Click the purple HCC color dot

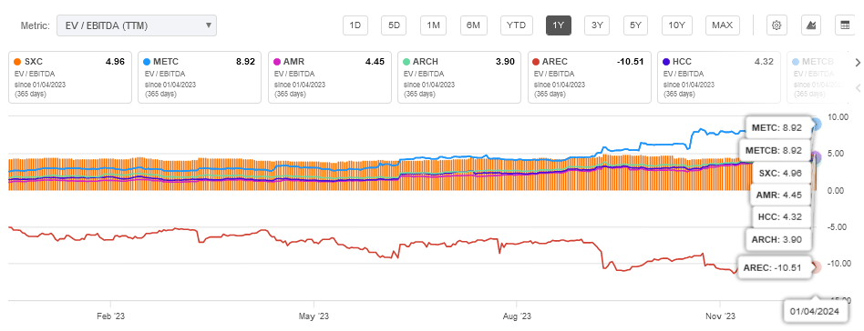tap(667, 62)
